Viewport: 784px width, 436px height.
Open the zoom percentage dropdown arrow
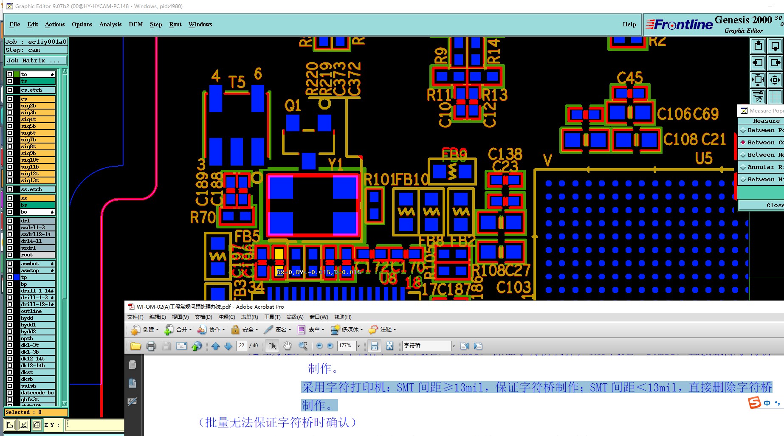[x=359, y=346]
